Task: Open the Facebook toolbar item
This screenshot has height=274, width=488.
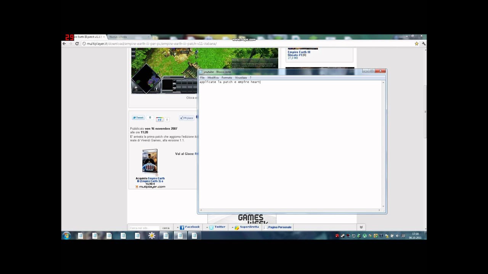Action: point(190,227)
